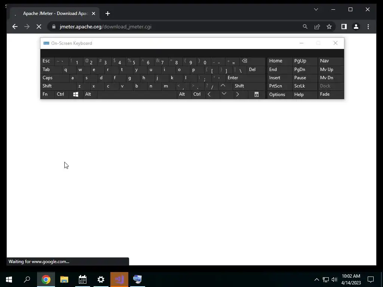Minimize the On-Screen Keyboard window

tap(301, 43)
